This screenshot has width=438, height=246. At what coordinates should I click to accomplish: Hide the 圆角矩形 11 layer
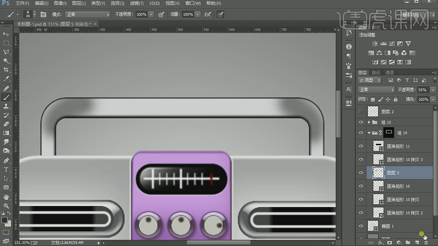click(x=361, y=146)
